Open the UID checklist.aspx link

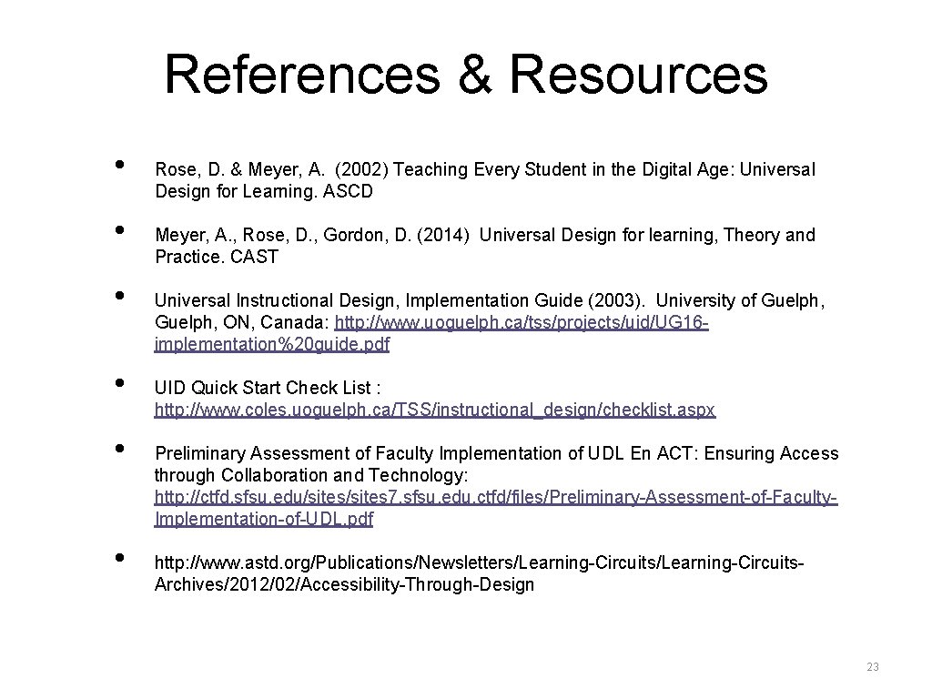pyautogui.click(x=434, y=410)
